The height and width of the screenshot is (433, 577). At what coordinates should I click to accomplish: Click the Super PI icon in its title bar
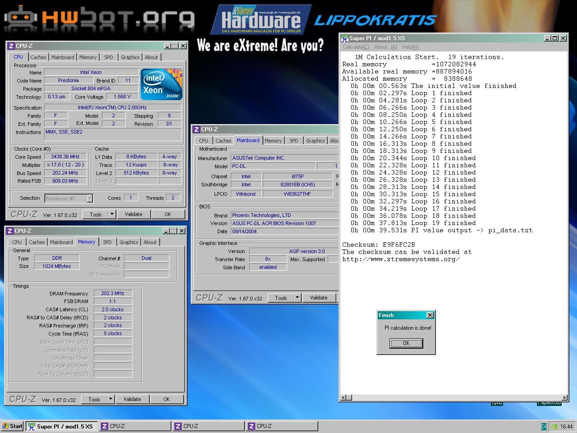tap(344, 38)
